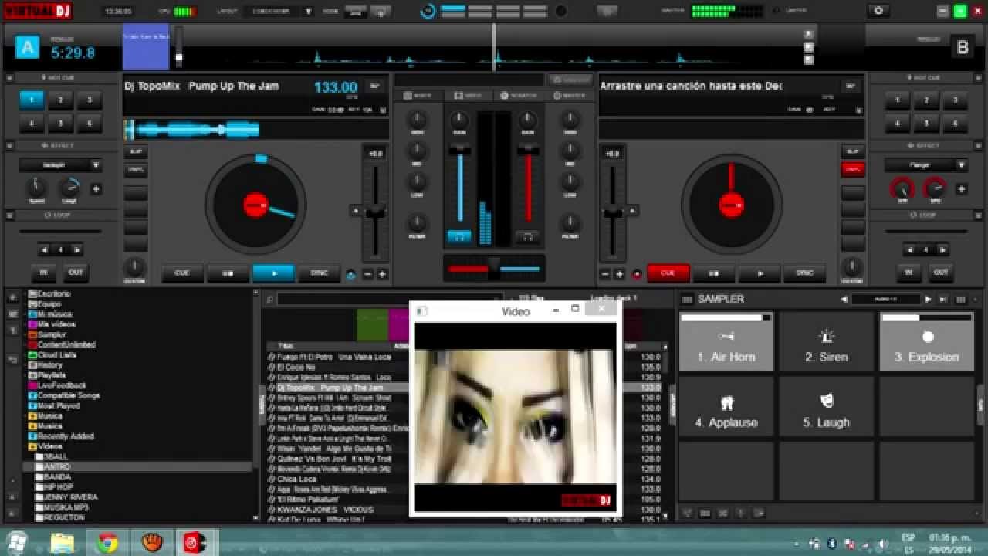Click the search magnifier icon in browser
Viewport: 988px width, 556px height.
[x=269, y=299]
